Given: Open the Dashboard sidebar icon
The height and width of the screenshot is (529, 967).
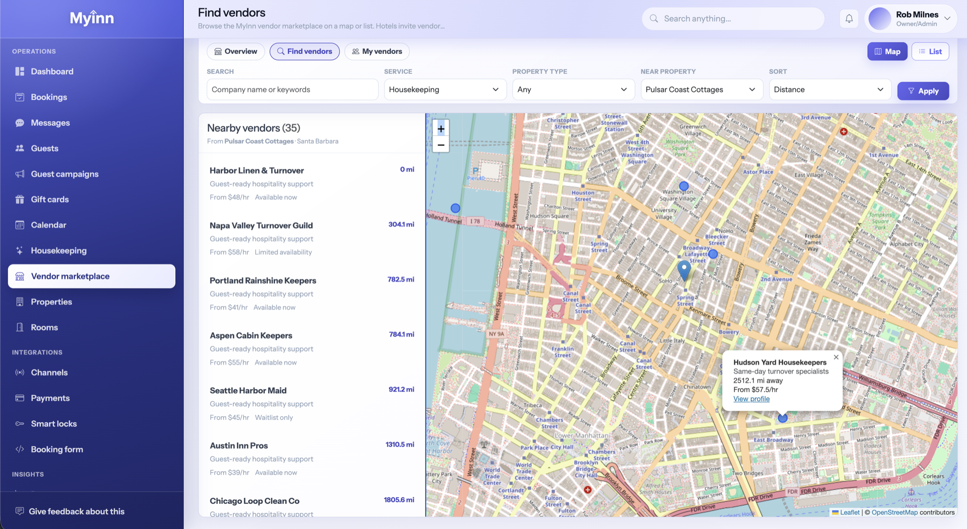Looking at the screenshot, I should tap(20, 71).
